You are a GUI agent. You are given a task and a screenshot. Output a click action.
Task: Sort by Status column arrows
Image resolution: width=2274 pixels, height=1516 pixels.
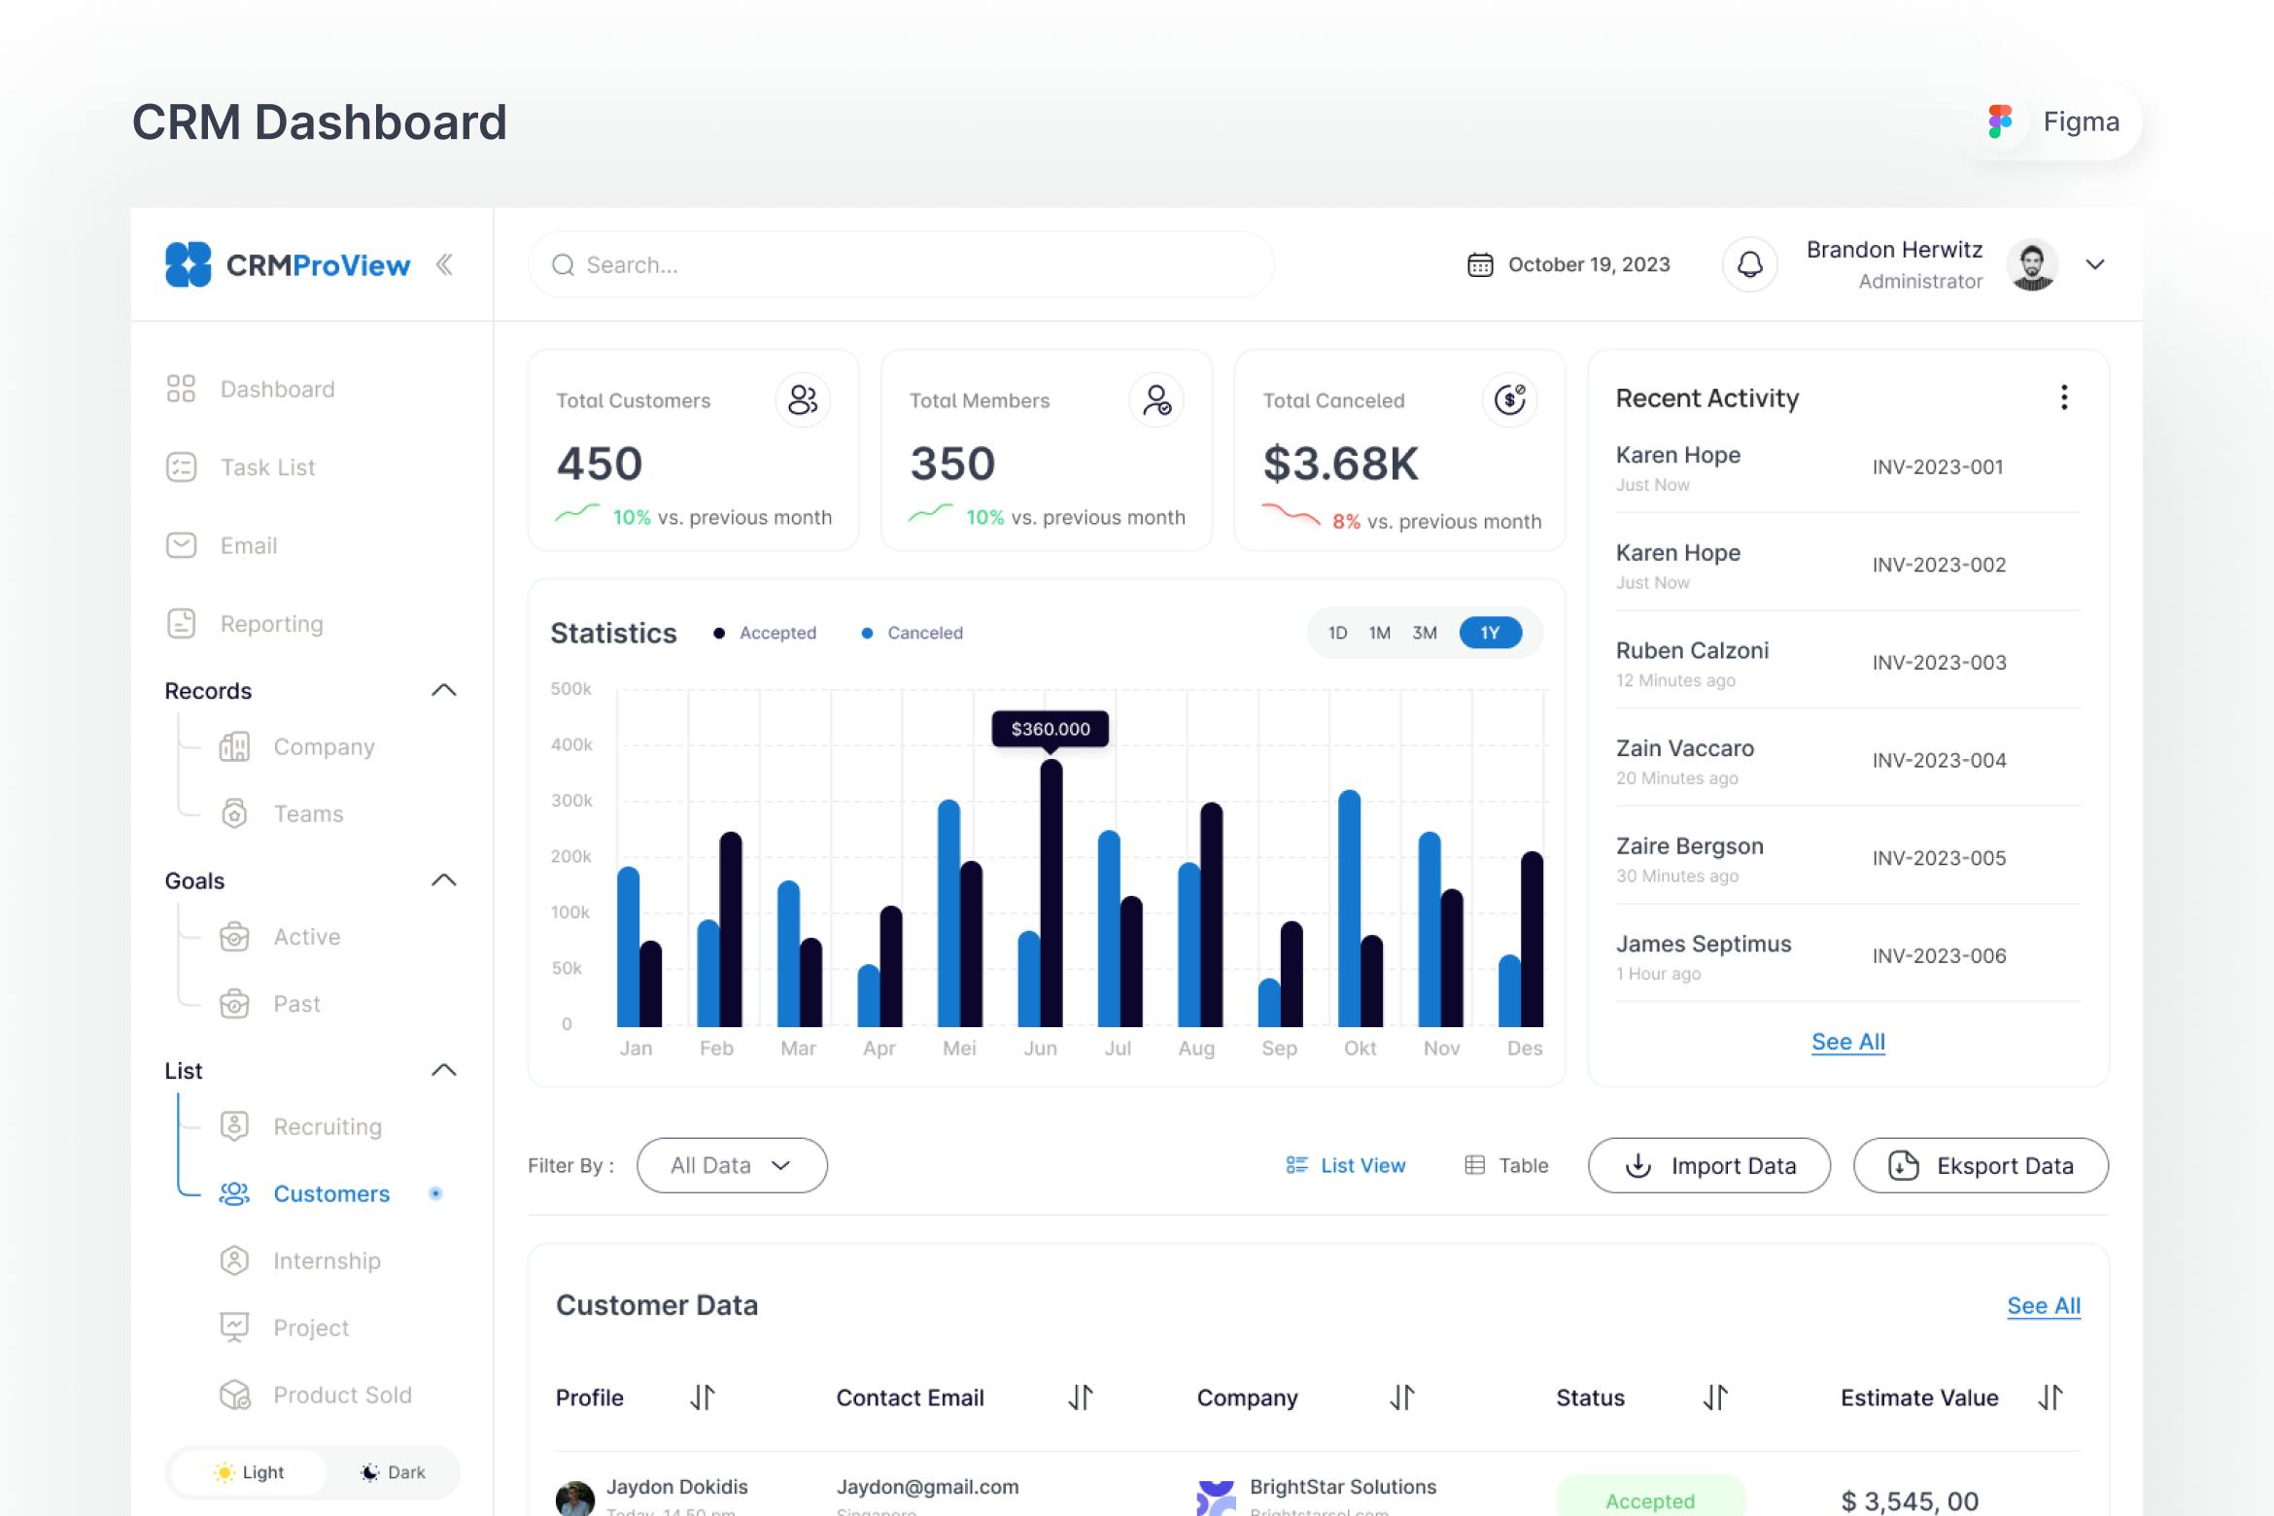pos(1715,1397)
